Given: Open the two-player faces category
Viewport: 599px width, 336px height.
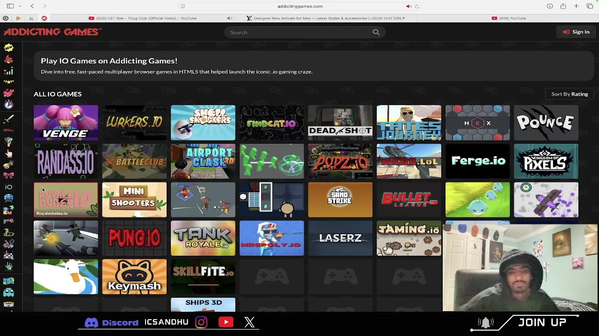Looking at the screenshot, I should 8,165.
